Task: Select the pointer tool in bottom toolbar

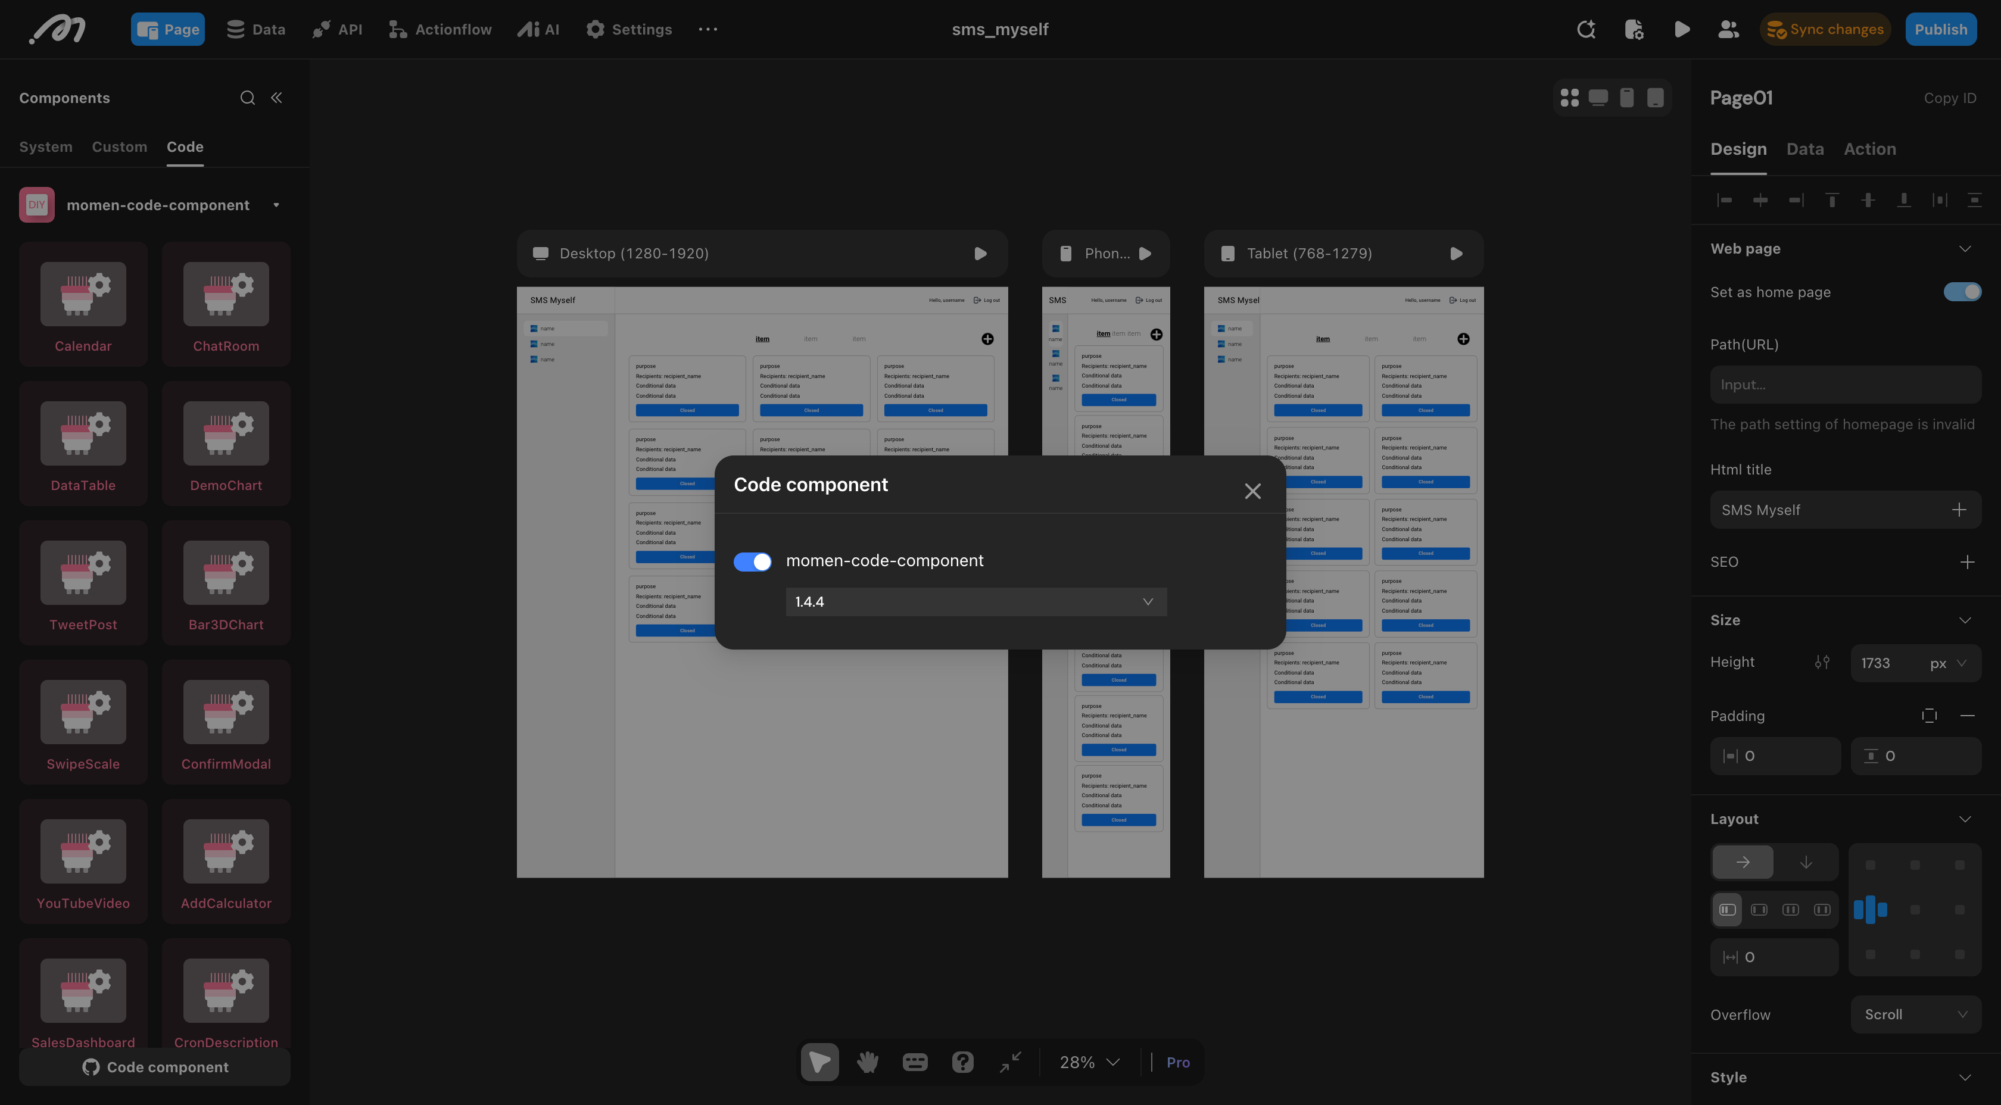Action: 819,1062
